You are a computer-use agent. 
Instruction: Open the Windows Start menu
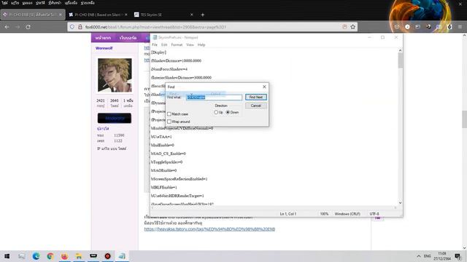(x=7, y=256)
